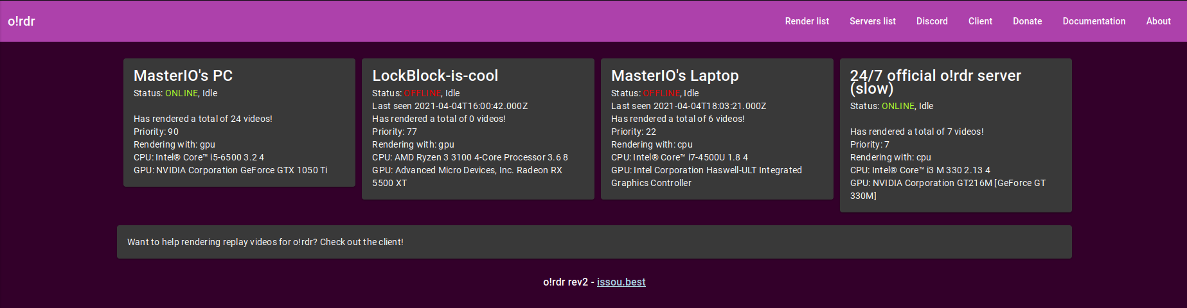1187x308 pixels.
Task: Open the Donate page
Action: coord(1027,21)
